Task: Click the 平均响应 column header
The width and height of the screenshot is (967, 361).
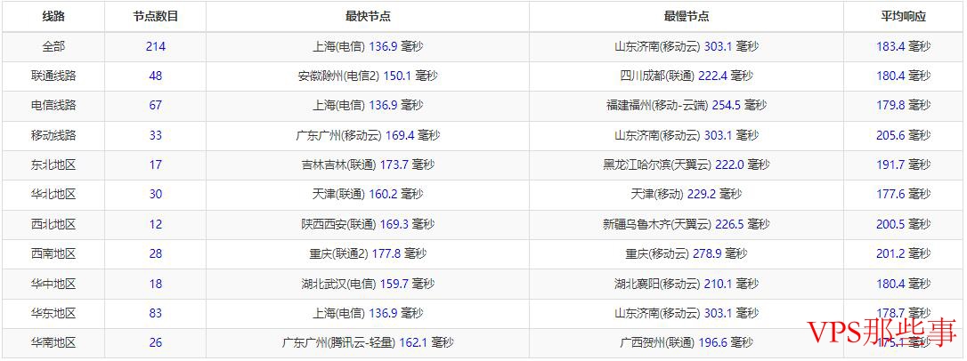Action: (904, 17)
